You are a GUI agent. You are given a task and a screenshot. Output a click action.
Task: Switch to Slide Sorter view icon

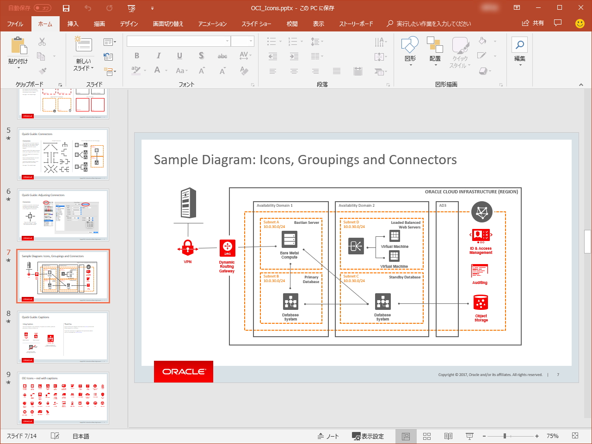427,436
